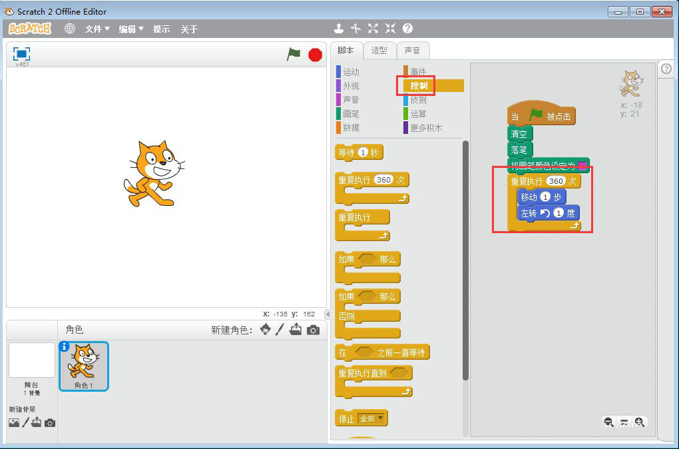Click the block help question-mark tool
679x449 pixels.
pyautogui.click(x=407, y=29)
